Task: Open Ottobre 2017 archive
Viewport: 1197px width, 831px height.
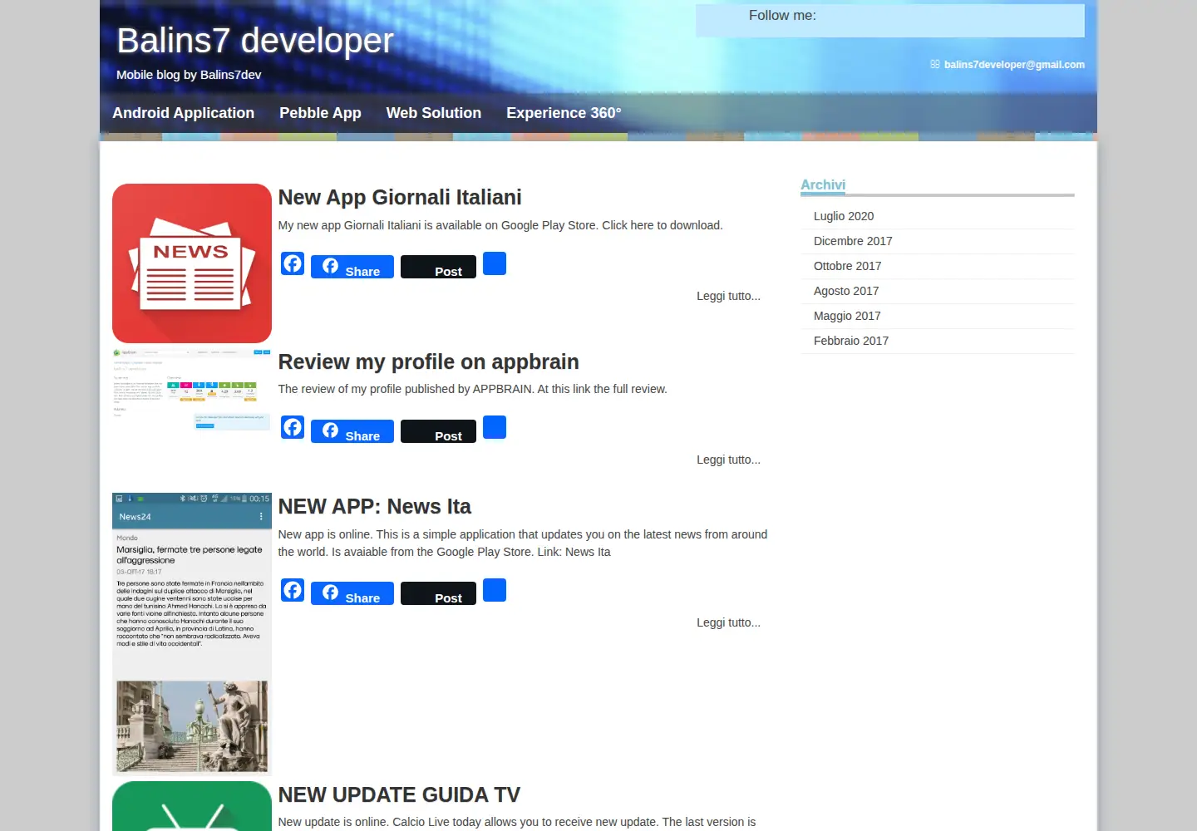Action: pos(847,266)
